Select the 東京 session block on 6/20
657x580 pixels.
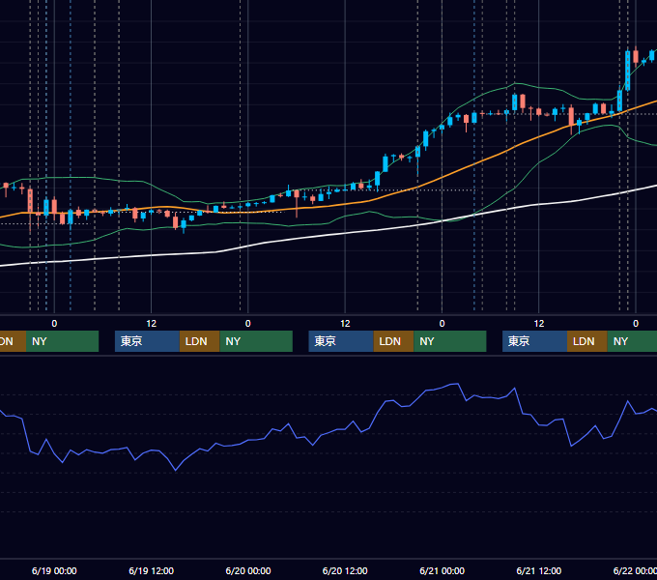(x=341, y=341)
